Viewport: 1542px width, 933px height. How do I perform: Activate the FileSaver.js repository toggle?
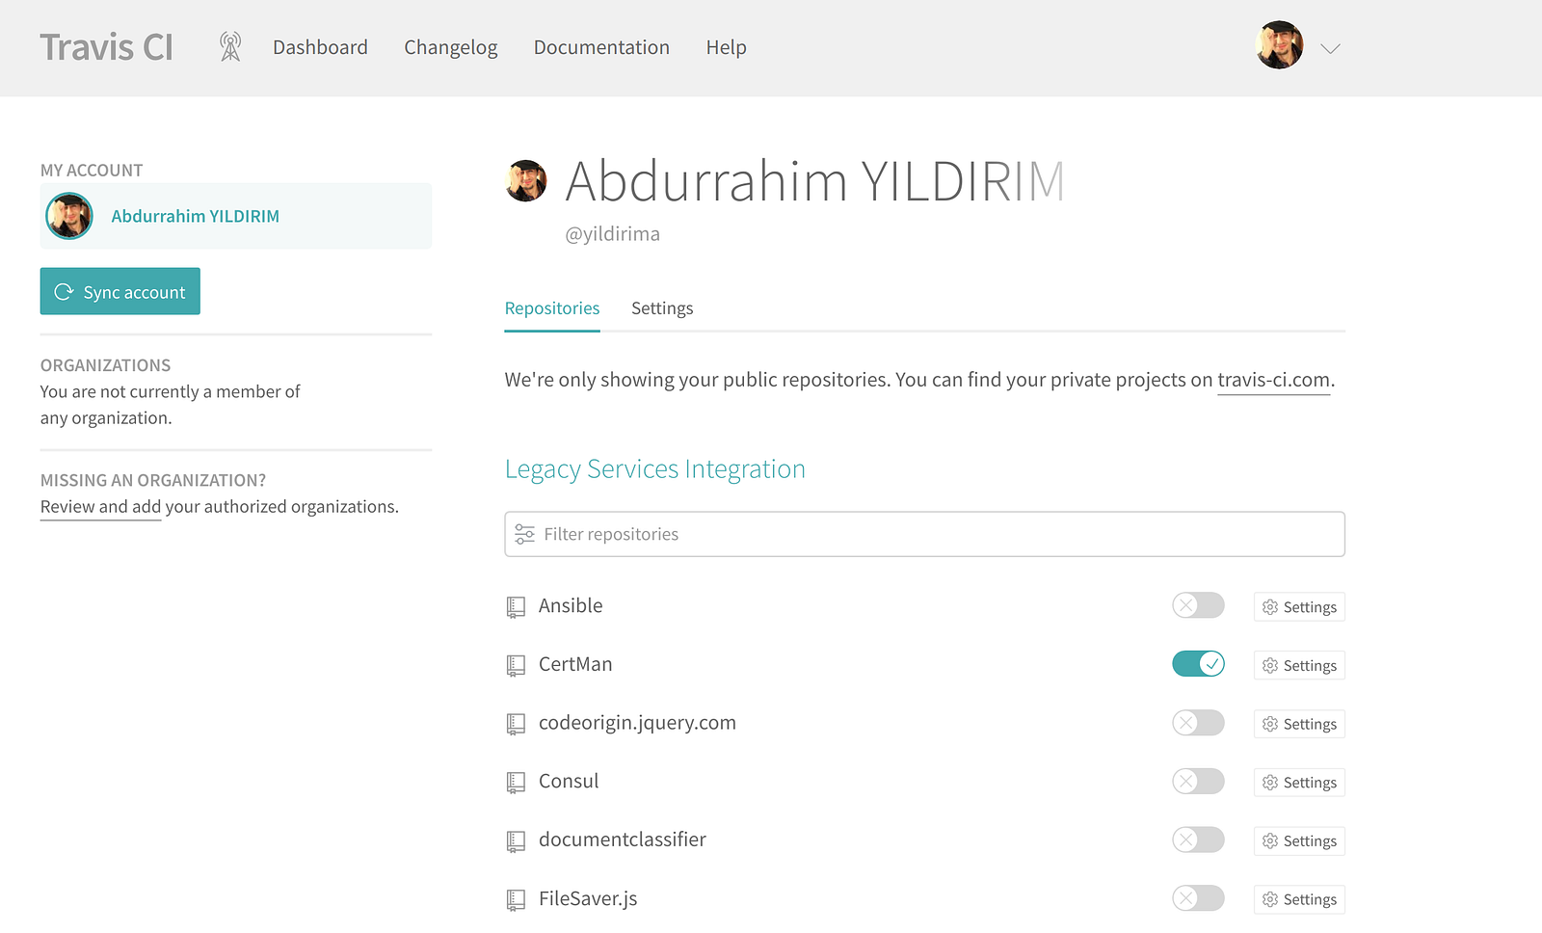pos(1198,898)
